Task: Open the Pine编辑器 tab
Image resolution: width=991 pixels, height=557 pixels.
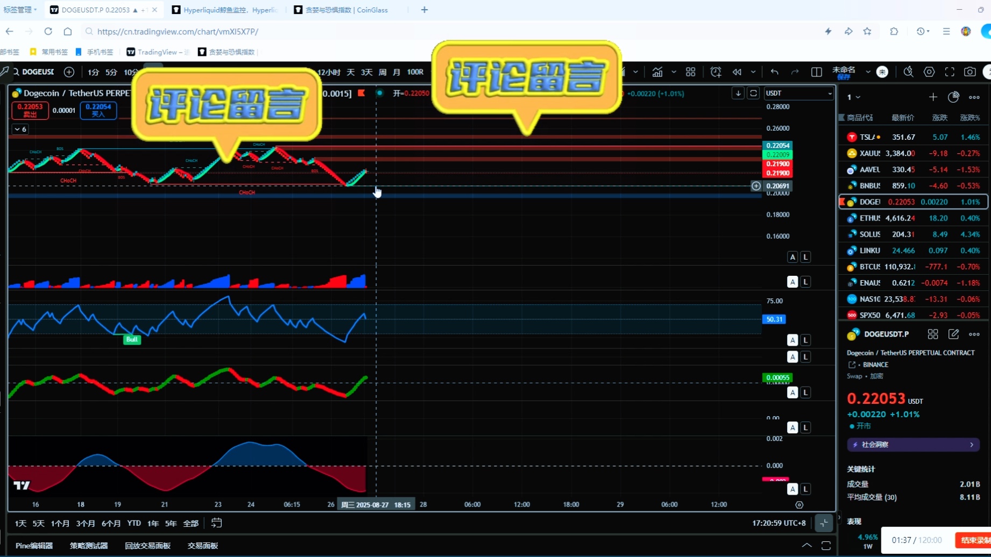Action: point(34,546)
